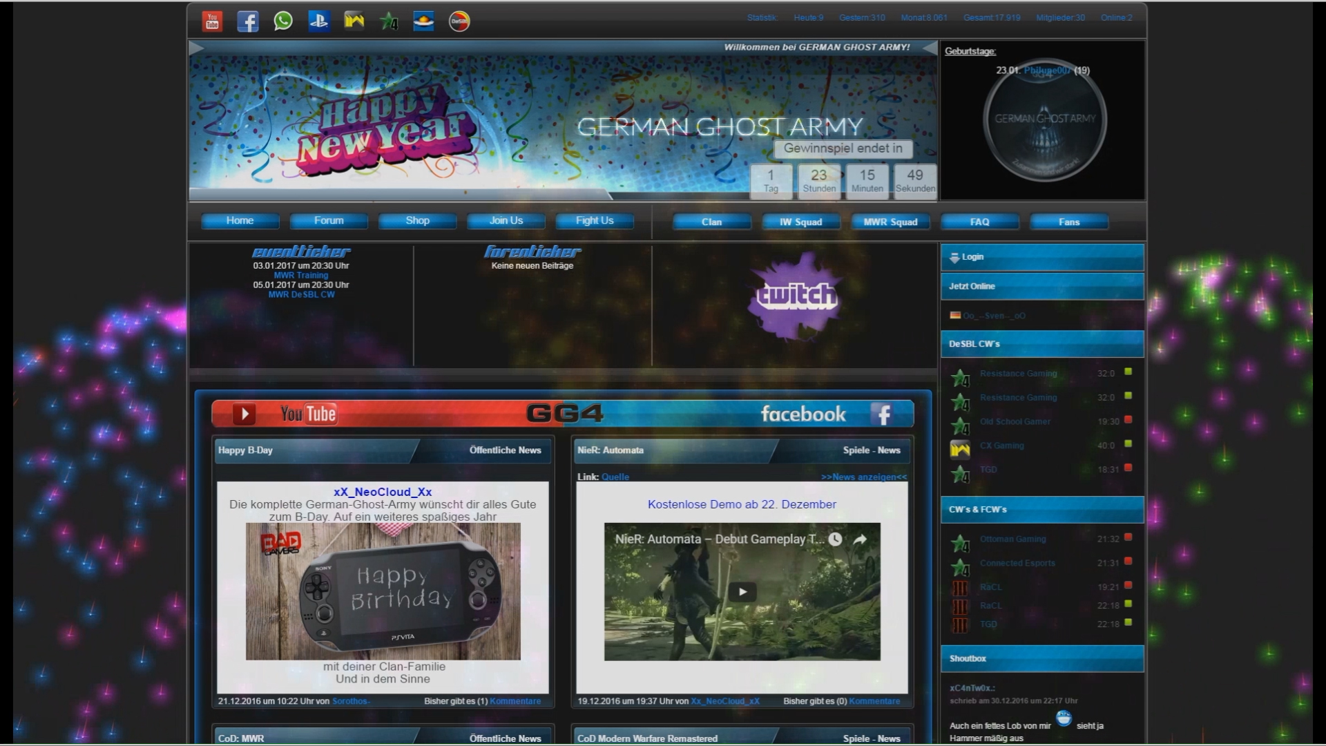
Task: Click the Shoutbox panel header
Action: pos(1042,658)
